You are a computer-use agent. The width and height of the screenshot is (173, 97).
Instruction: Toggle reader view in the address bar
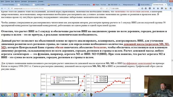(101, 8)
